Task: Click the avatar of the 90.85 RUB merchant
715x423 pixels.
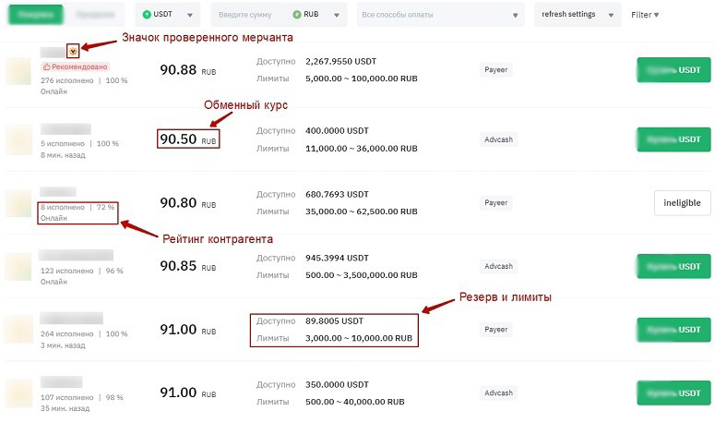Action: 18,266
